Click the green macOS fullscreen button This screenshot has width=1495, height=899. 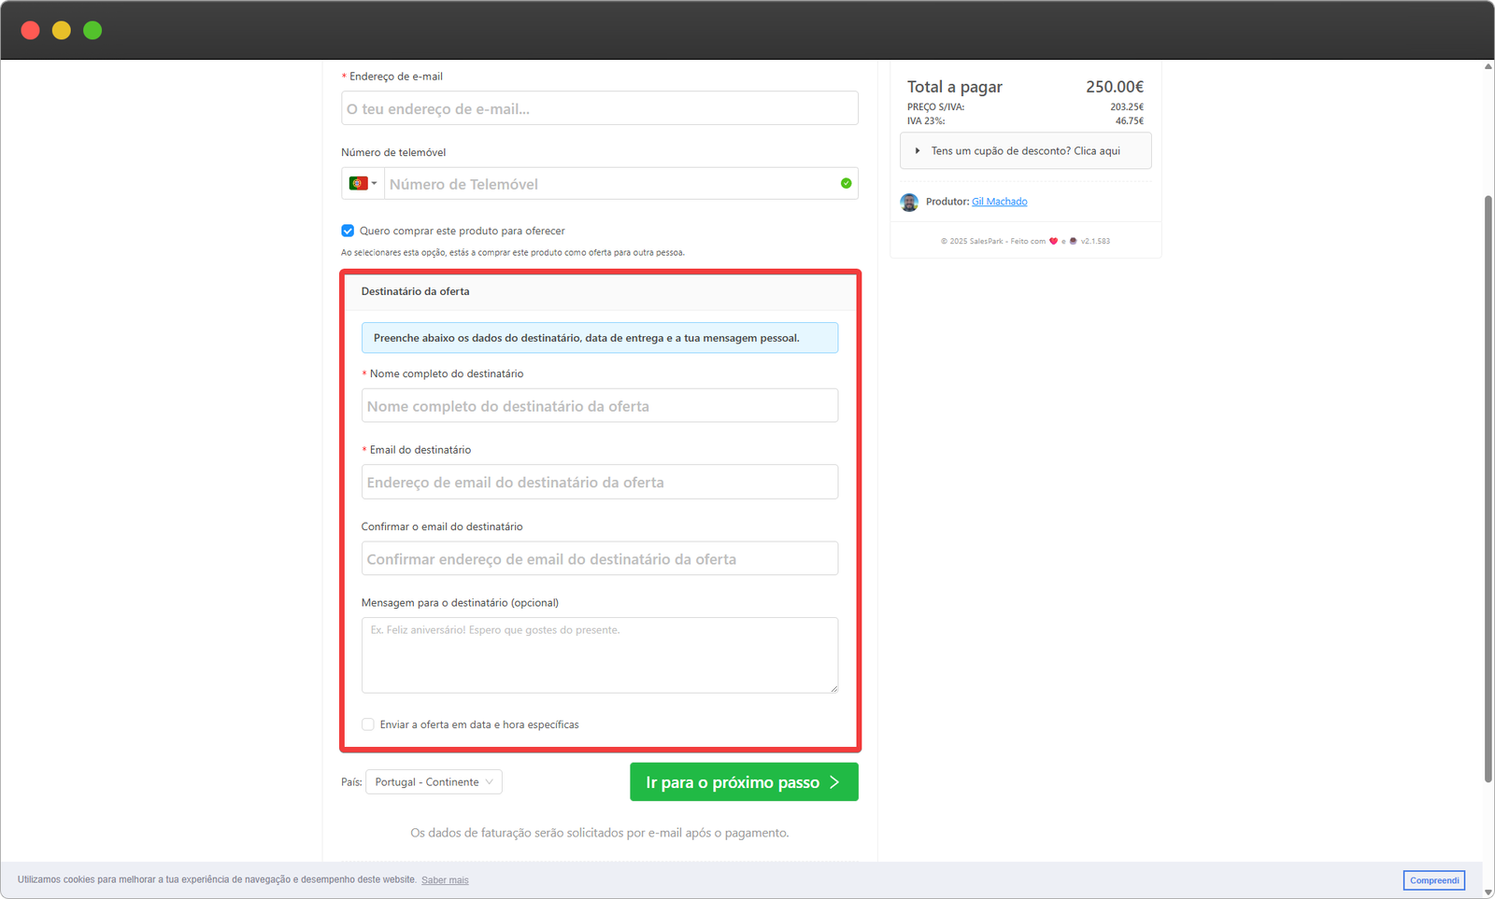coord(93,30)
